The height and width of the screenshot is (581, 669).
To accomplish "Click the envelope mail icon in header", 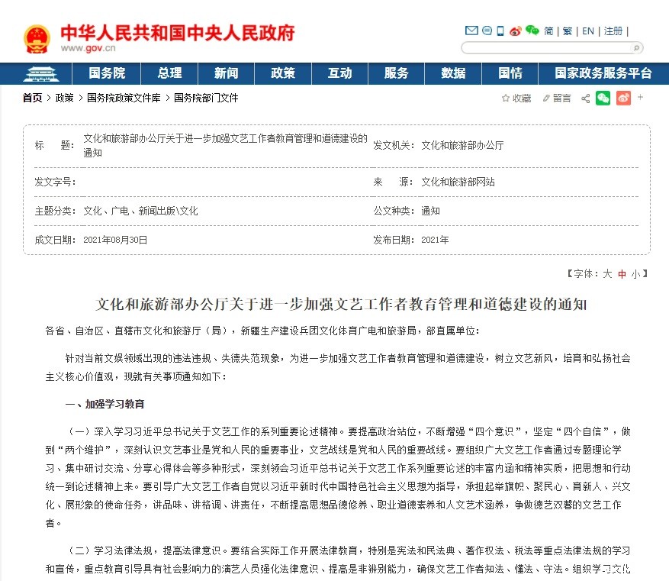I will pos(471,31).
